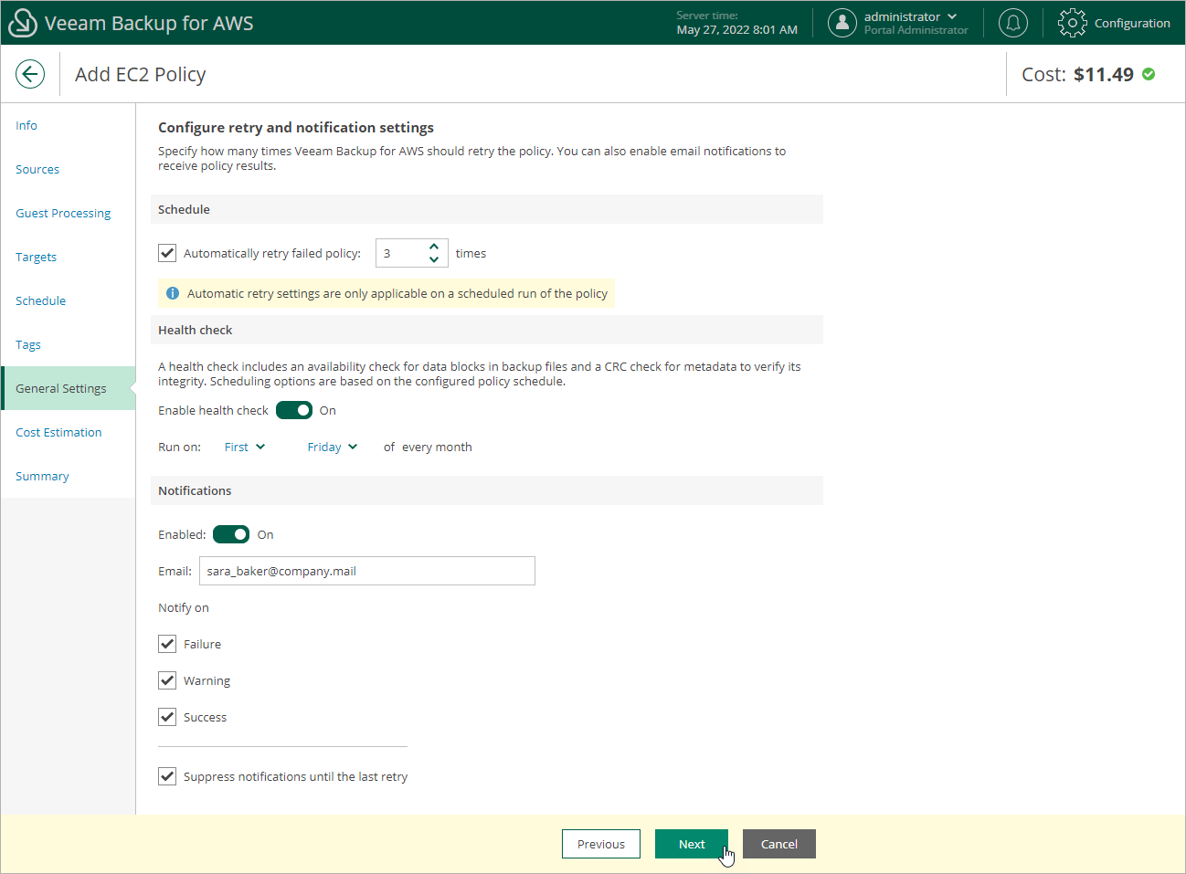1186x874 pixels.
Task: Click the Next button
Action: point(692,844)
